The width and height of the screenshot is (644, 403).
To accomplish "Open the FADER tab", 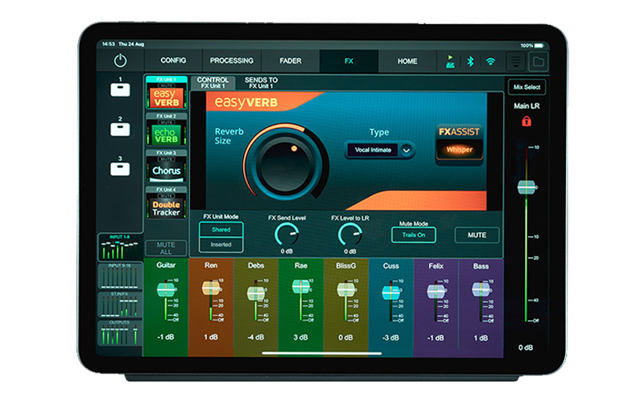I will click(x=291, y=61).
